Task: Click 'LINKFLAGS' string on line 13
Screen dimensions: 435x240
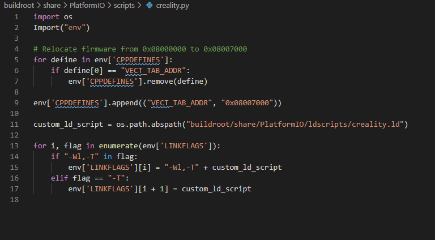Action: (184, 146)
